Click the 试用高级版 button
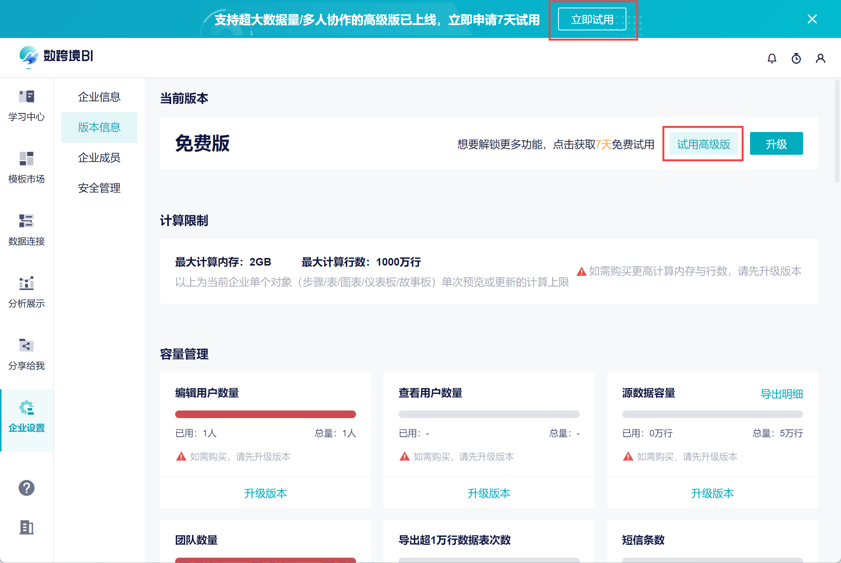 [703, 144]
